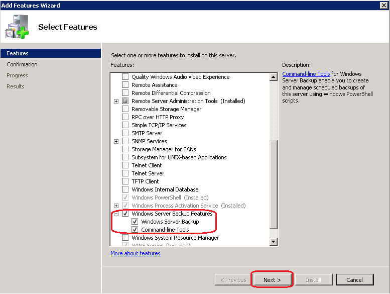Open the More about features link

[x=136, y=253]
